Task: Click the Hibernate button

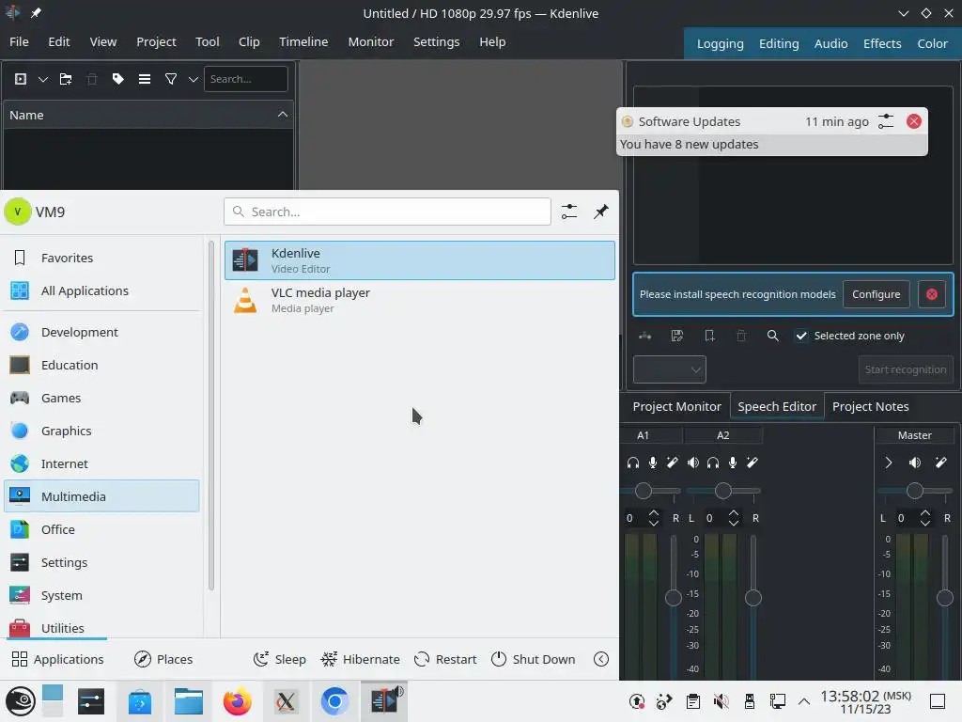Action: [360, 659]
